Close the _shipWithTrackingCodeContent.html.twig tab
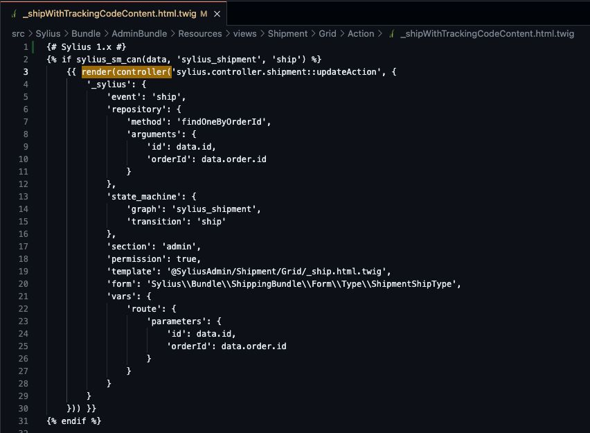The width and height of the screenshot is (590, 433). coord(217,14)
